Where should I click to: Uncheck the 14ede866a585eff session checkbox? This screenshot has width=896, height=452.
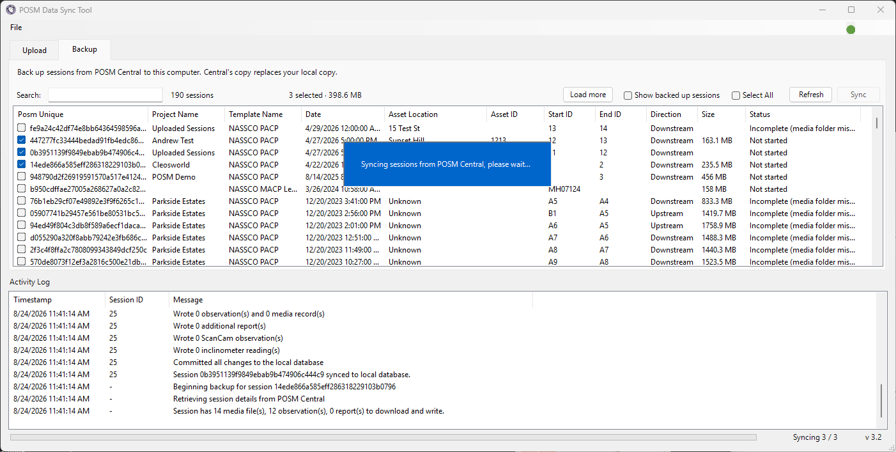(22, 164)
